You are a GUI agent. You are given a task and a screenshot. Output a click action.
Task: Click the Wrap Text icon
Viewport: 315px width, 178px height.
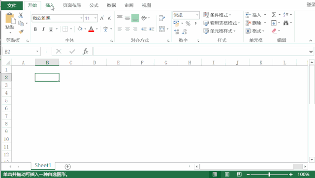162,18
